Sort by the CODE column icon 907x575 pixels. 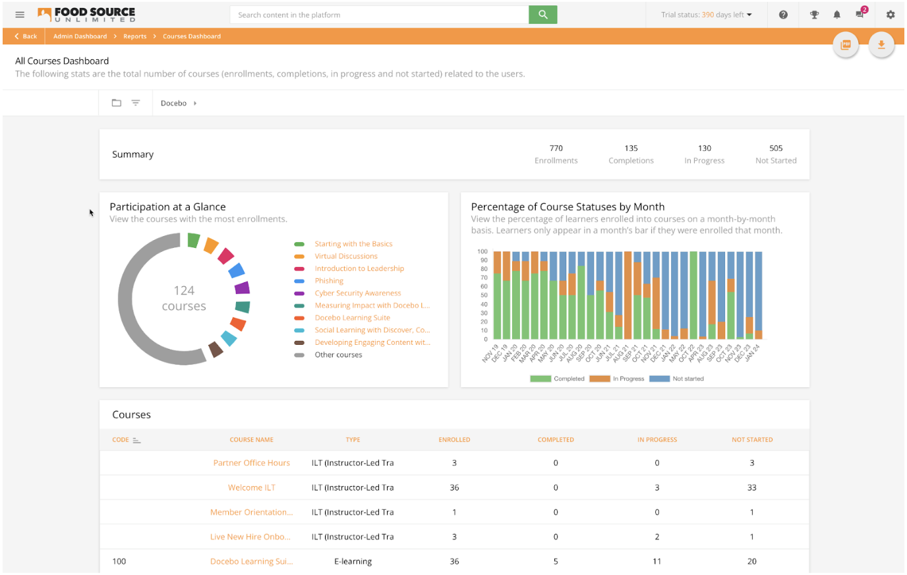[x=136, y=440]
